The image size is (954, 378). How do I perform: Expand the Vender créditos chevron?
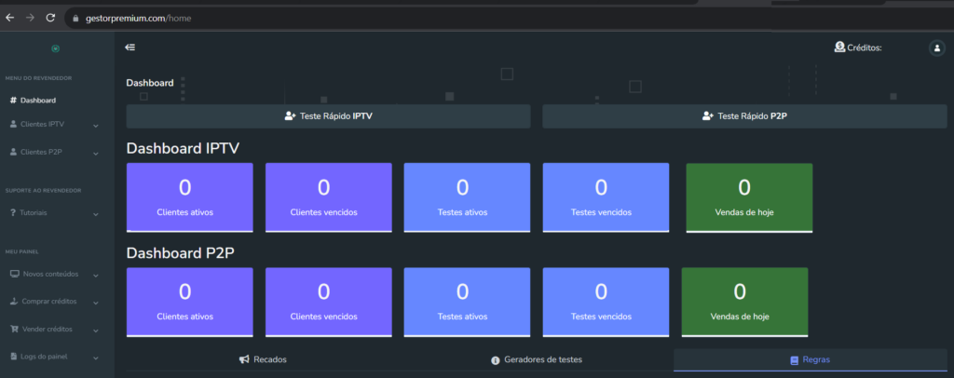(96, 331)
